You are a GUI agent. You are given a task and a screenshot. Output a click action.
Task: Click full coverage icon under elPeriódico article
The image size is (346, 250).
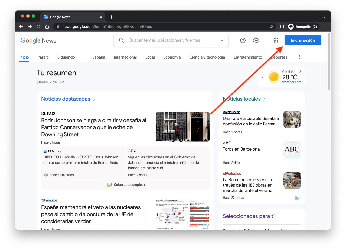coord(297,198)
